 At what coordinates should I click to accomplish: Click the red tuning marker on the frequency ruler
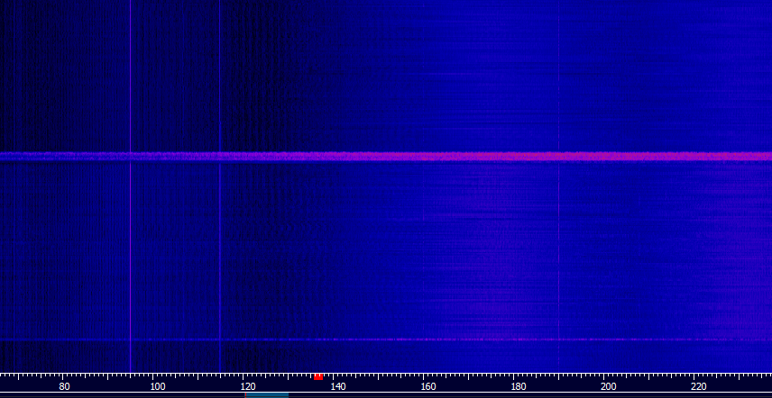(x=318, y=377)
